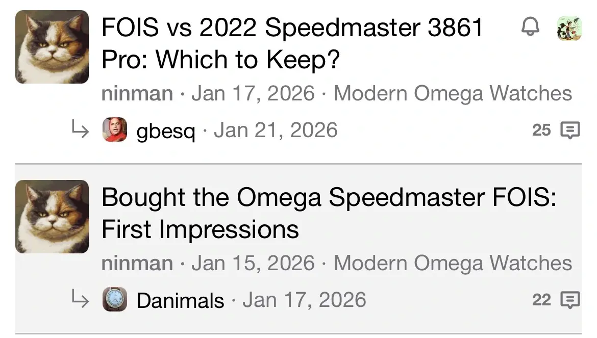Open ninman's profile on the Jan 17 thread
The height and width of the screenshot is (338, 597).
[x=137, y=93]
